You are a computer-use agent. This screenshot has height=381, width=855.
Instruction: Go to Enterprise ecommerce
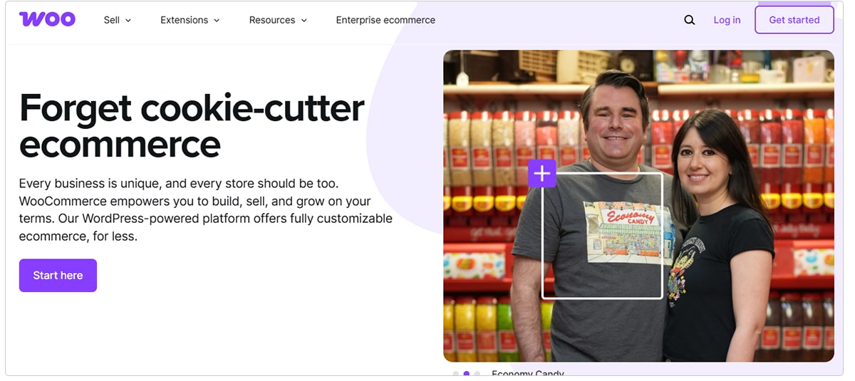point(385,20)
